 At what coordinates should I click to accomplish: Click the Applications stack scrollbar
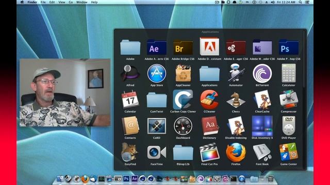304,59
